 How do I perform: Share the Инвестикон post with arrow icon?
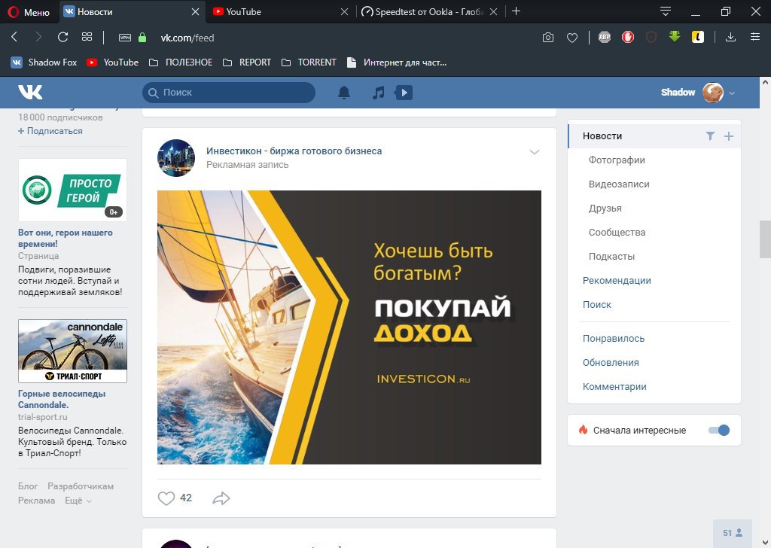[221, 498]
